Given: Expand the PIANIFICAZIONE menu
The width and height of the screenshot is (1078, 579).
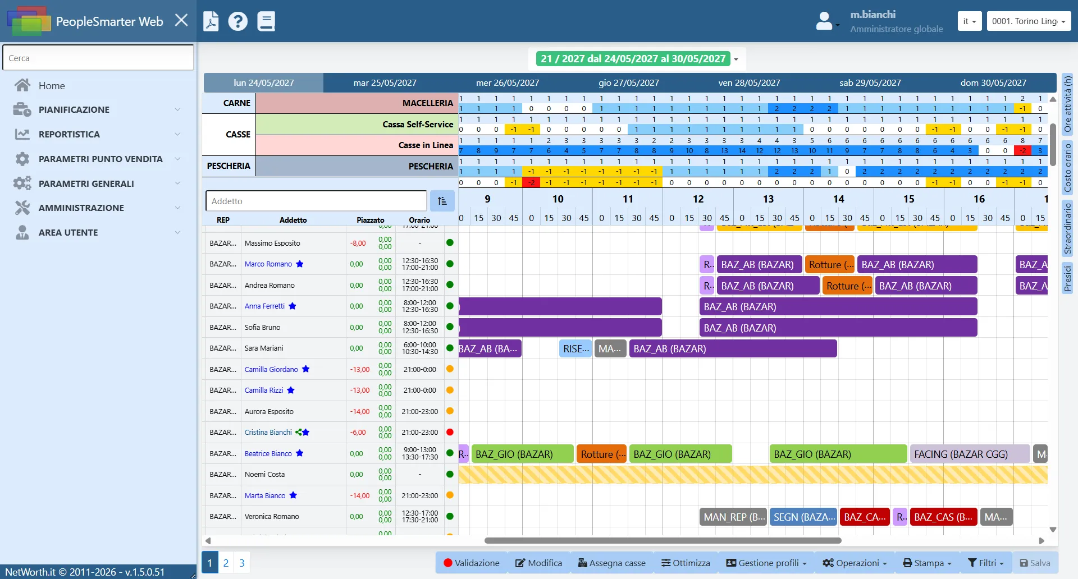Looking at the screenshot, I should coord(98,110).
